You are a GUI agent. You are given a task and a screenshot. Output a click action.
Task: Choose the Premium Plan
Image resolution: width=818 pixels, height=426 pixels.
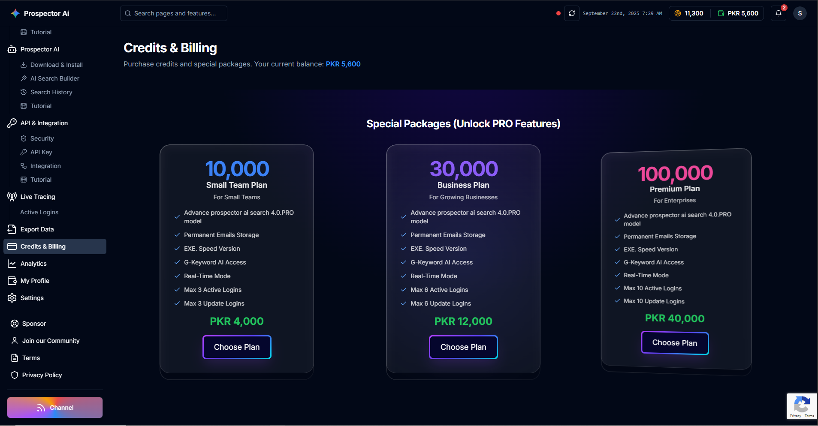675,343
